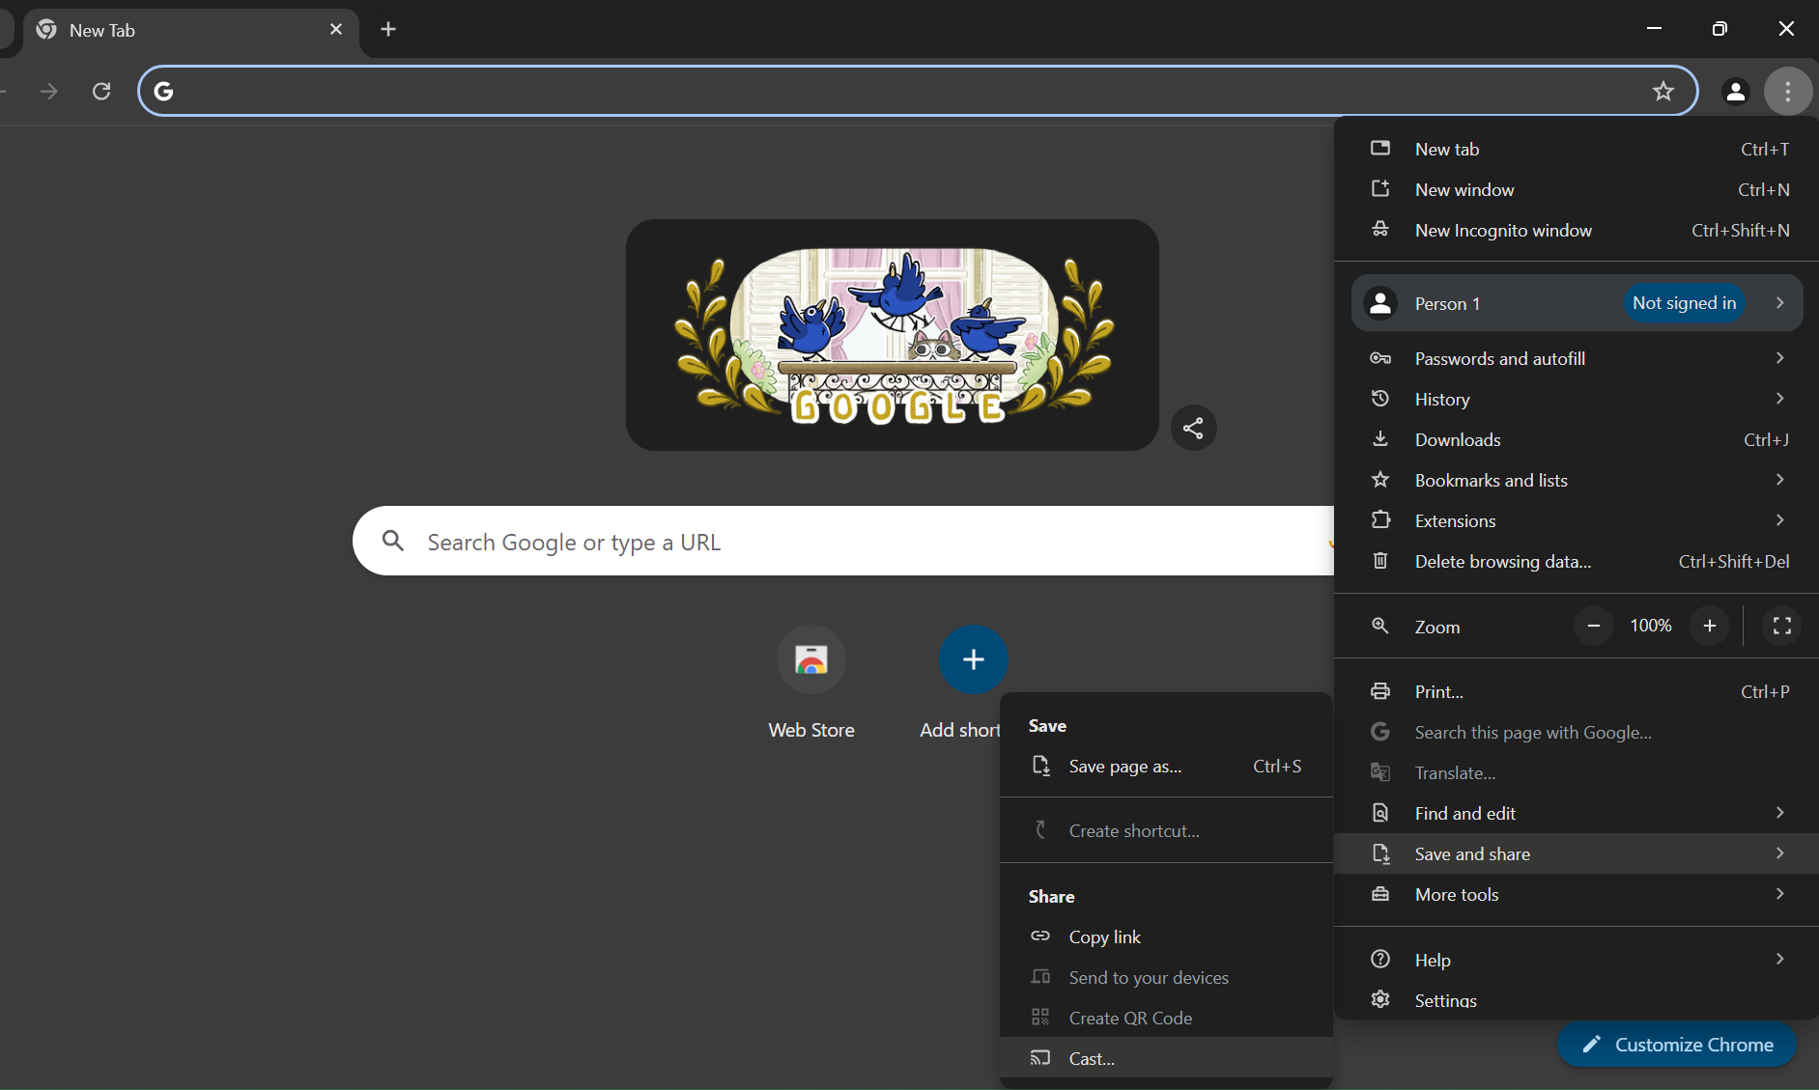1819x1090 pixels.
Task: Close the New Tab tab
Action: 336,30
